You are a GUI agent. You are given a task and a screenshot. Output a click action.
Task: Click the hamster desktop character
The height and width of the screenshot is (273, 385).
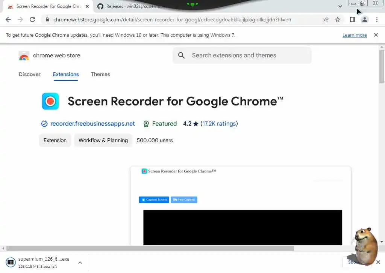pyautogui.click(x=365, y=246)
